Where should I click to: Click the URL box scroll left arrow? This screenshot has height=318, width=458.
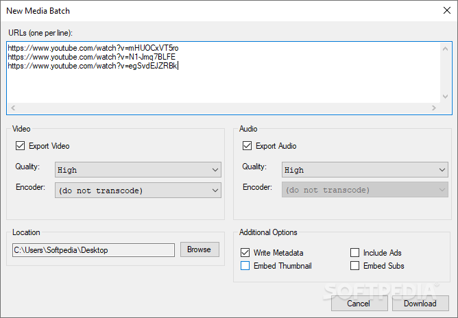[x=13, y=108]
